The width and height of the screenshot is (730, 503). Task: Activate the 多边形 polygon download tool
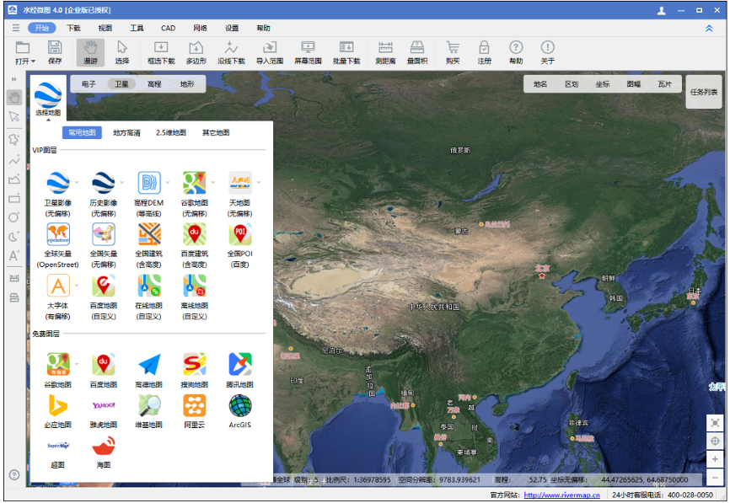(196, 52)
